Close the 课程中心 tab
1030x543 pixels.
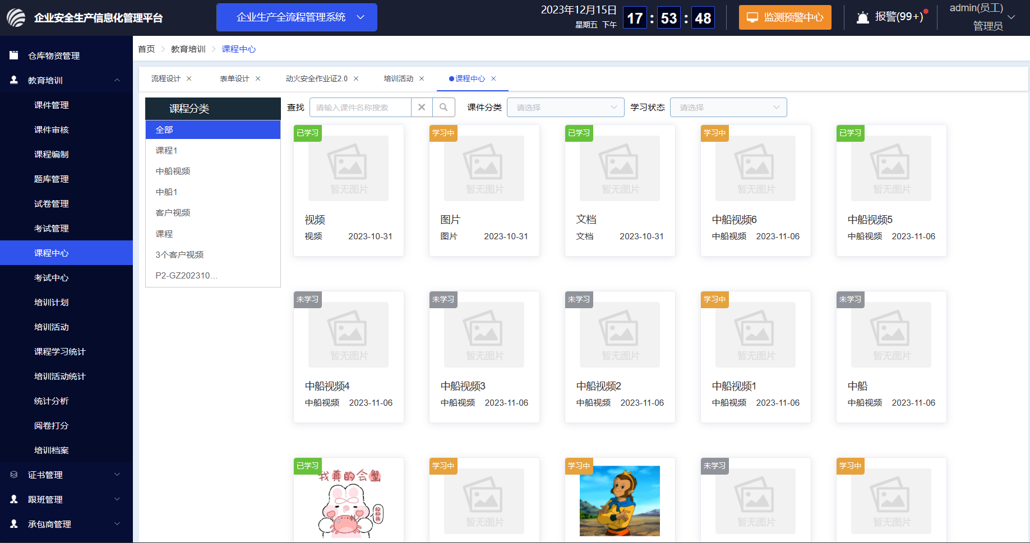tap(493, 78)
